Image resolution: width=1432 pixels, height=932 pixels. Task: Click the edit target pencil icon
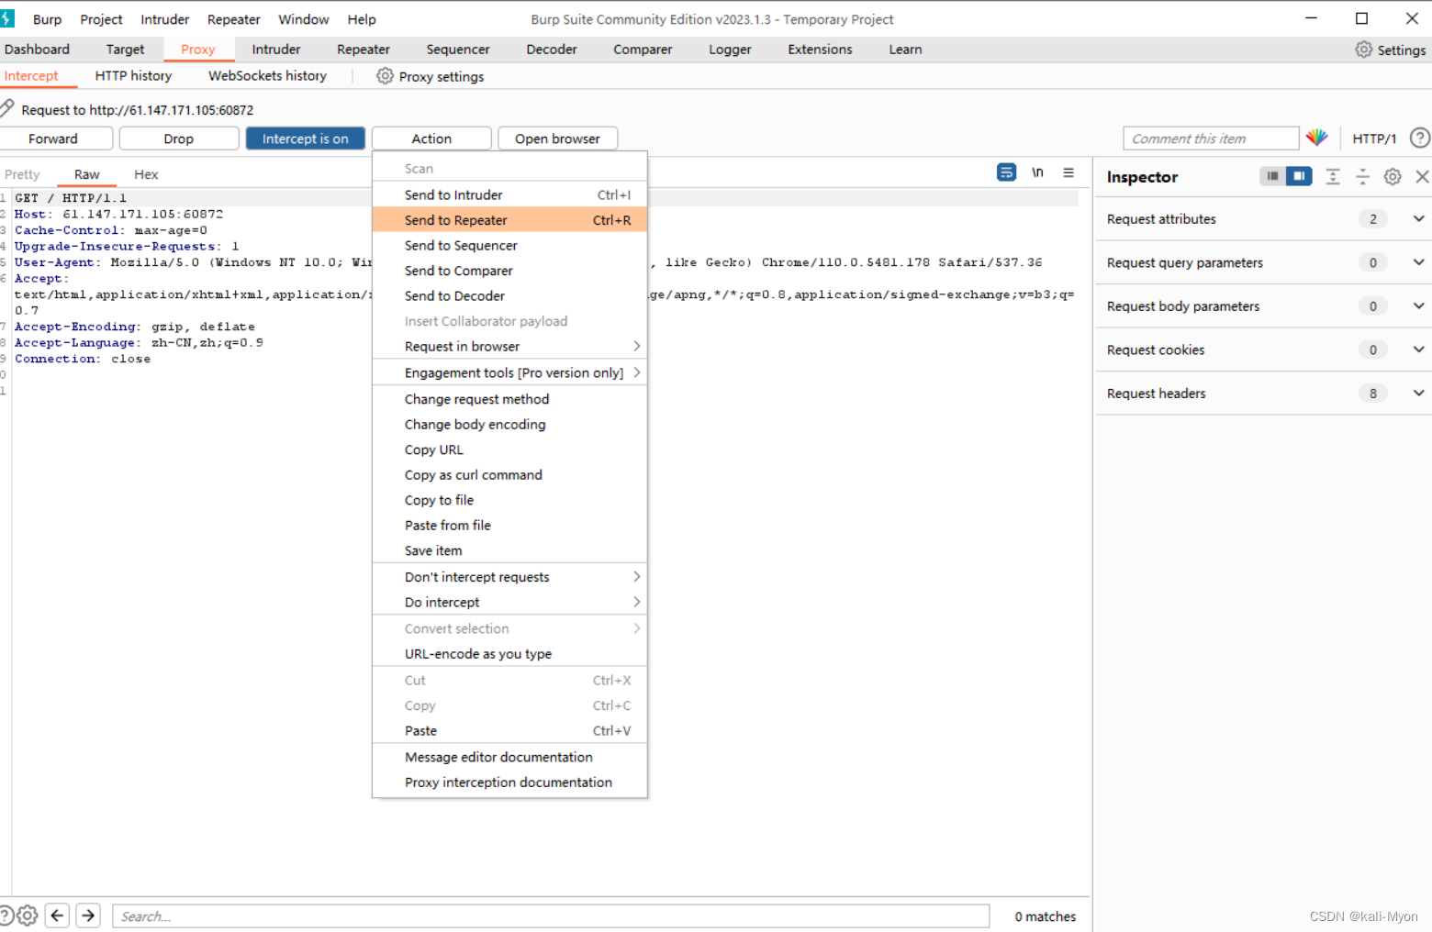[x=7, y=108]
